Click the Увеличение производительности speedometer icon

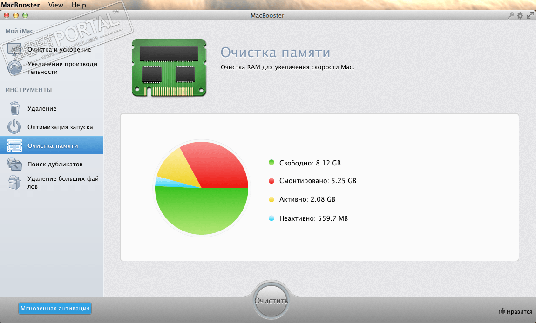[14, 68]
